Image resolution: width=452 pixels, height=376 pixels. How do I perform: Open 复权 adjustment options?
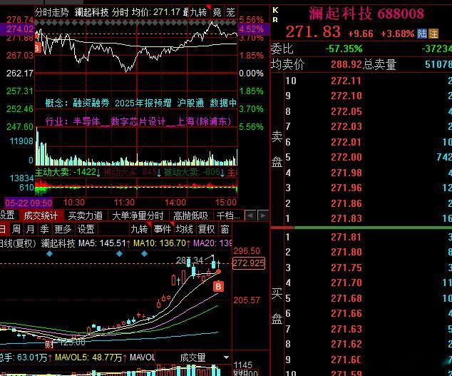207,229
